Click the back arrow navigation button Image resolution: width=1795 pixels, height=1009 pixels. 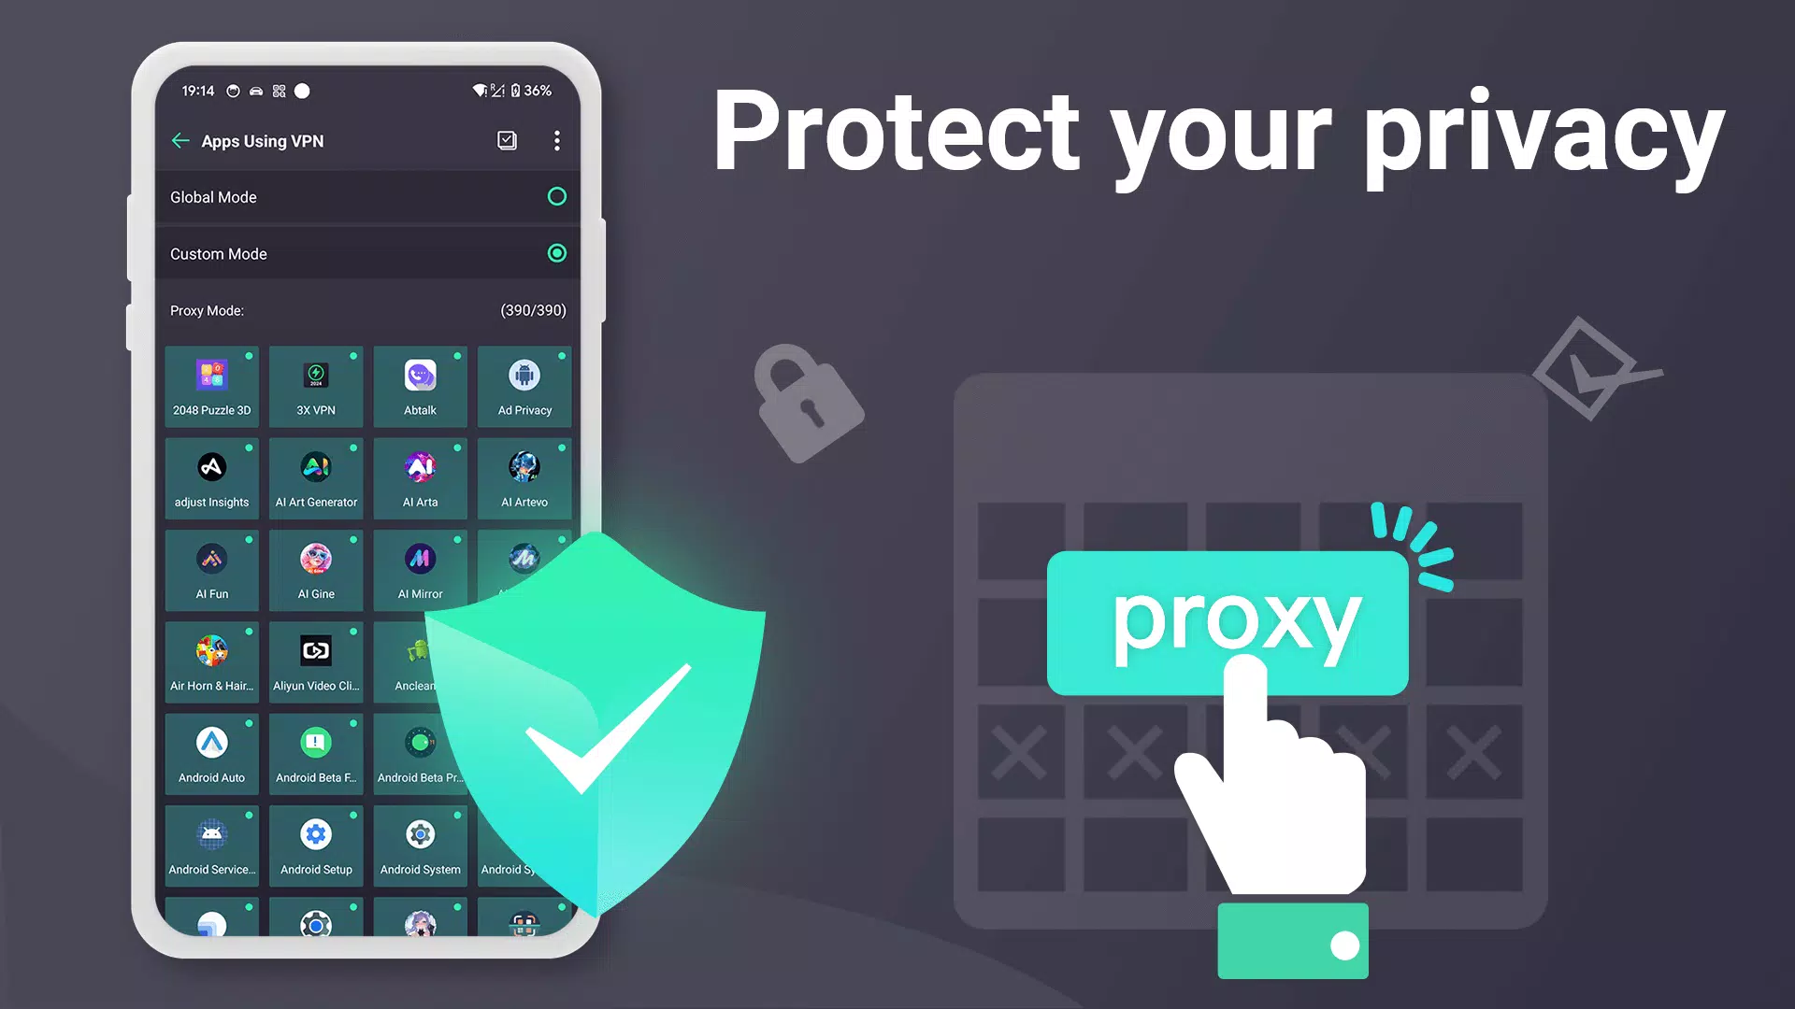pos(180,140)
